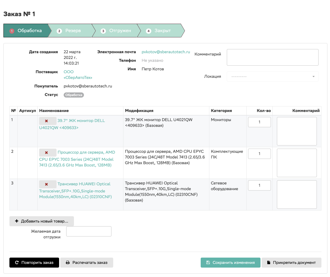Click the floppy disk save icon

click(208, 262)
